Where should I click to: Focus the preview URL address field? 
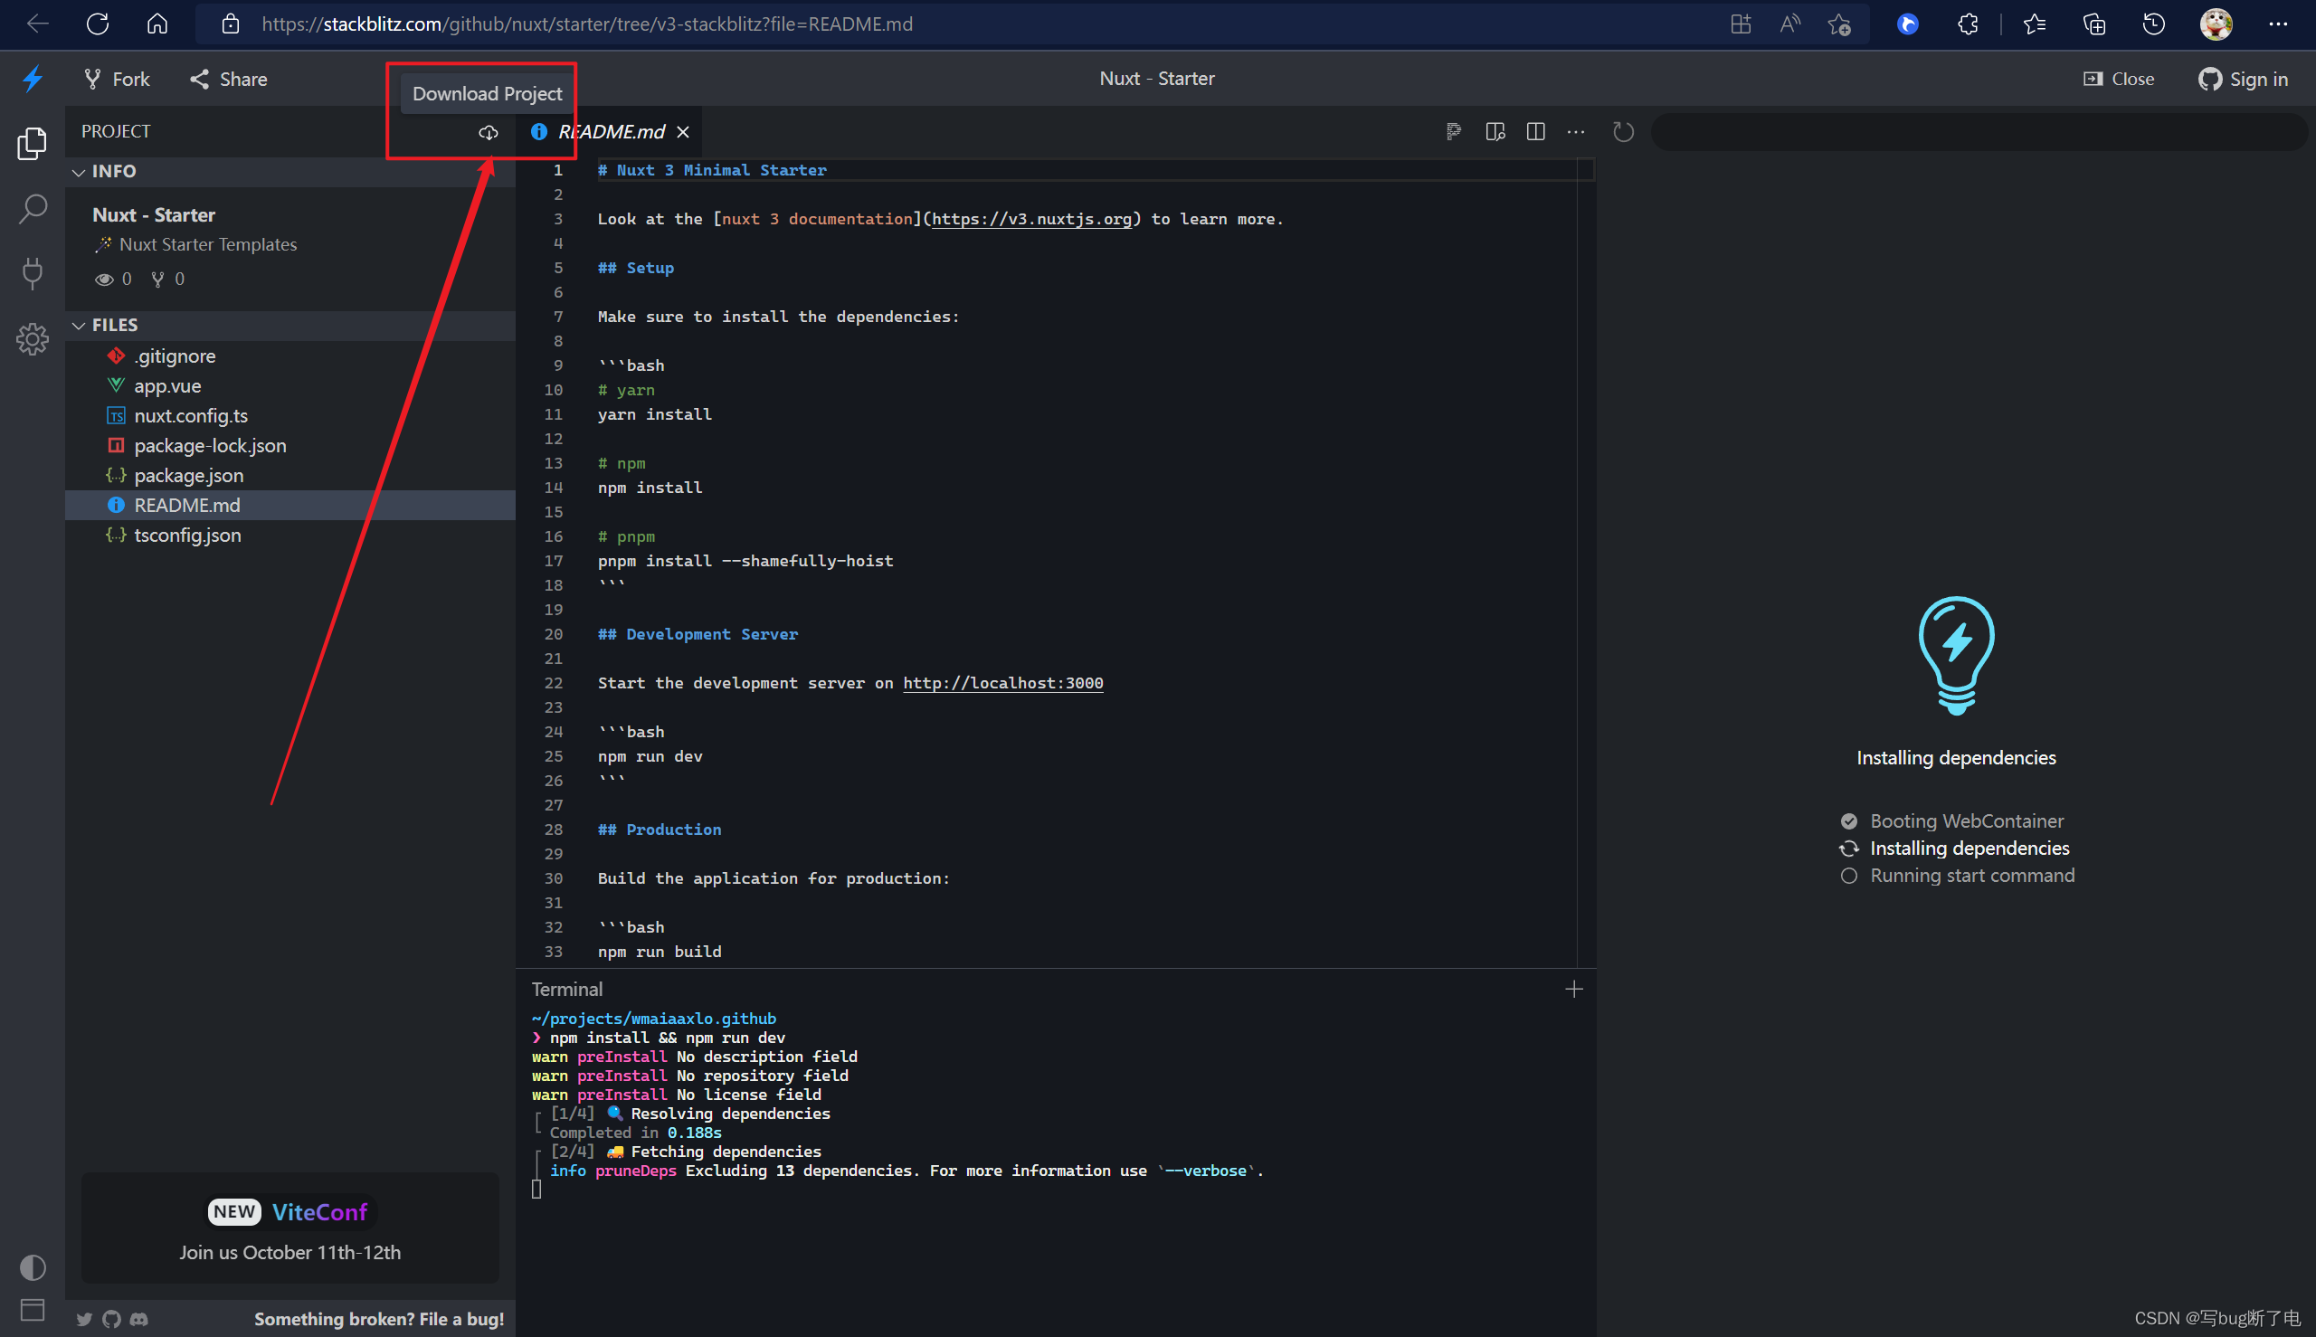[1979, 132]
